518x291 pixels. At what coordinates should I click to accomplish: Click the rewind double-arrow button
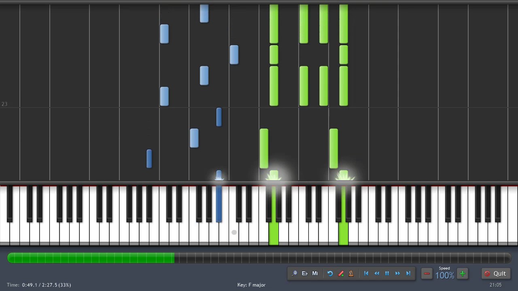point(377,274)
